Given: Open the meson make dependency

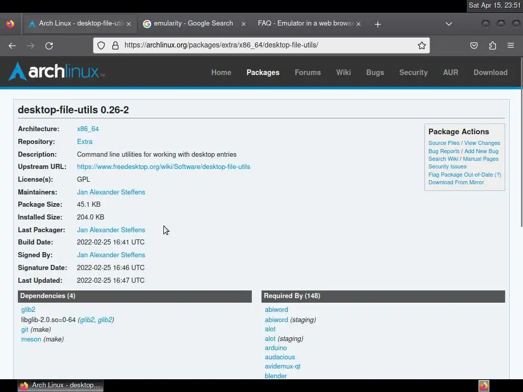Looking at the screenshot, I should click(x=31, y=339).
